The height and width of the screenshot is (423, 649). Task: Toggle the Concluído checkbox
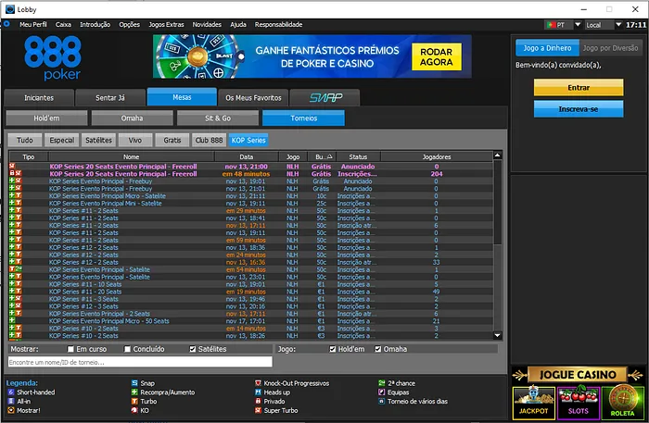(128, 350)
